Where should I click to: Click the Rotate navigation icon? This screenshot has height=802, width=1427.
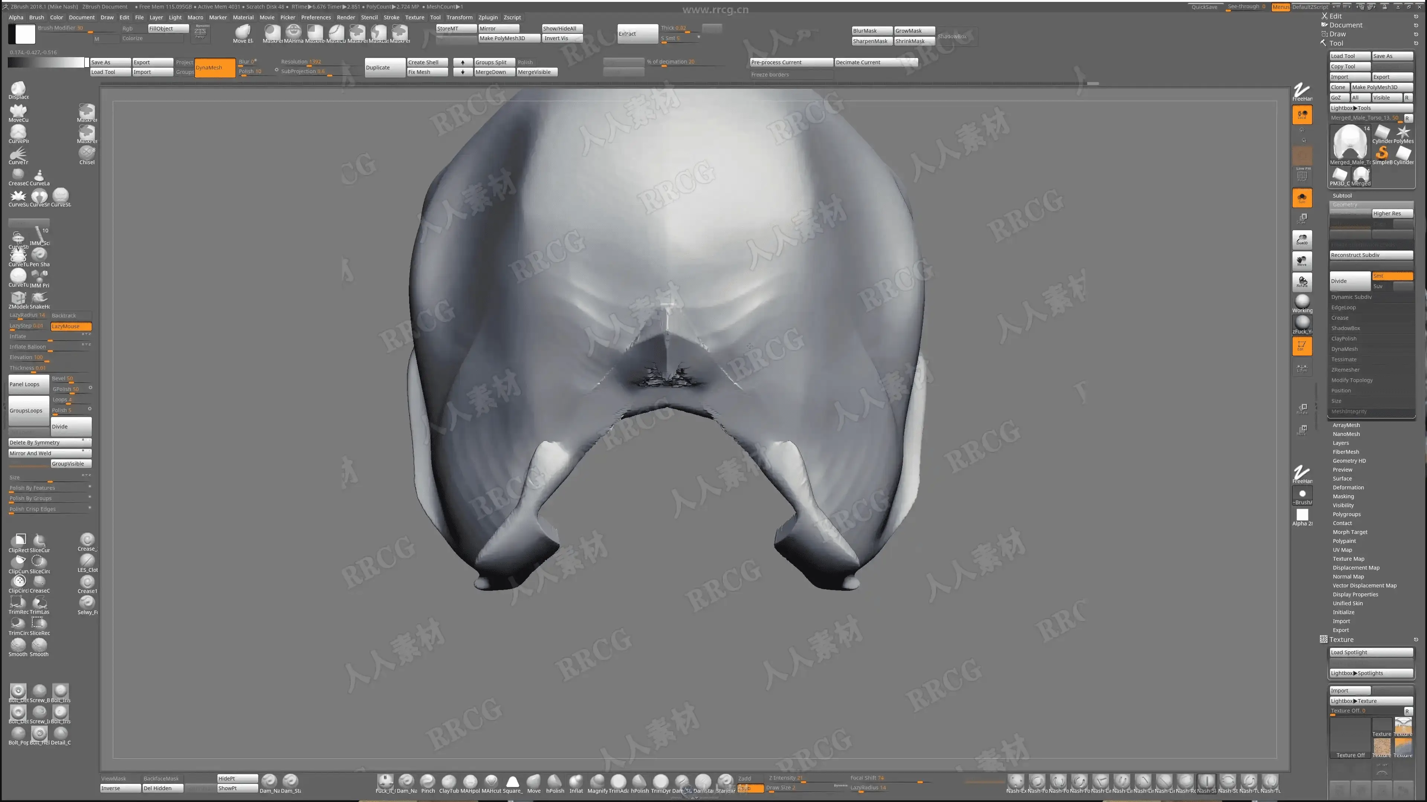[x=1302, y=282]
